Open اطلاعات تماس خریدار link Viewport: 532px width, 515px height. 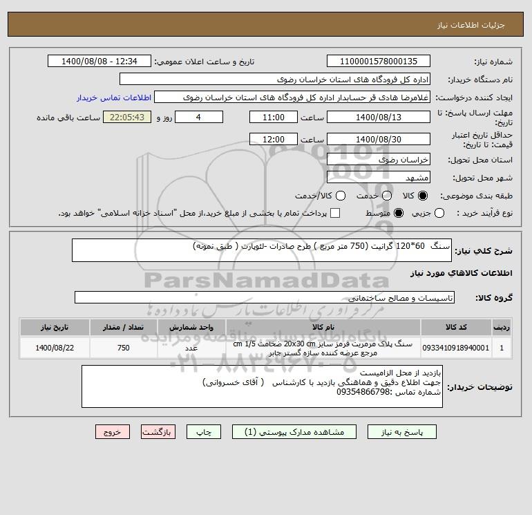[x=114, y=97]
